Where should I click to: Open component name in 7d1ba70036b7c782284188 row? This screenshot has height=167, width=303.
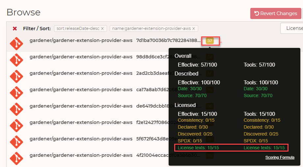pos(81,40)
